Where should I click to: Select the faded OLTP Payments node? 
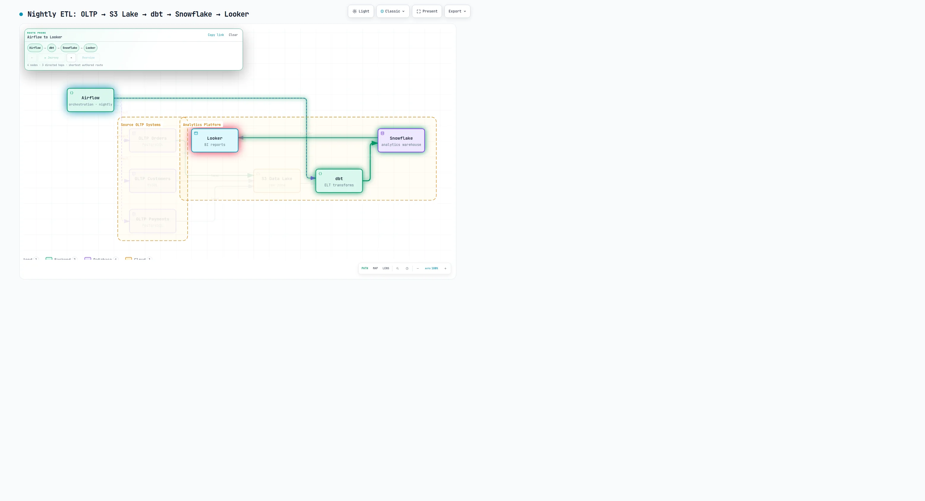pyautogui.click(x=153, y=221)
